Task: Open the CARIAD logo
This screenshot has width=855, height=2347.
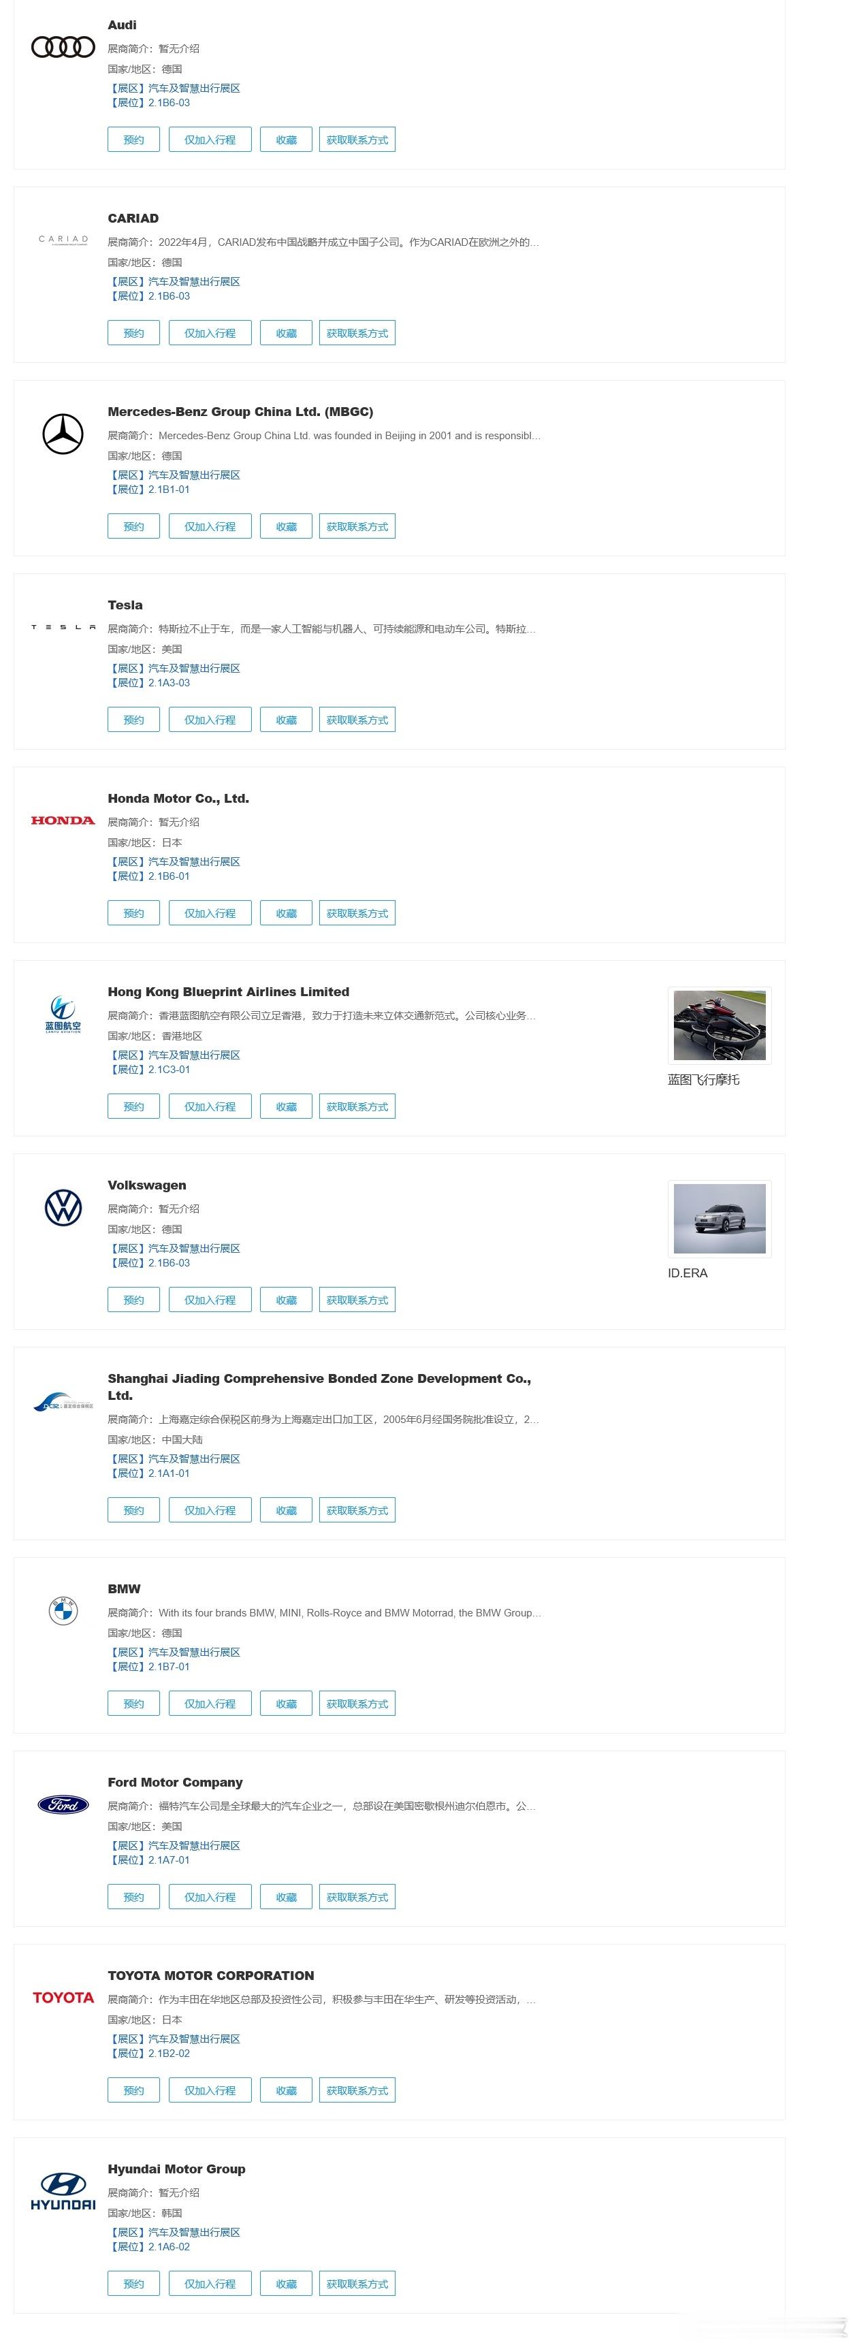Action: 63,240
